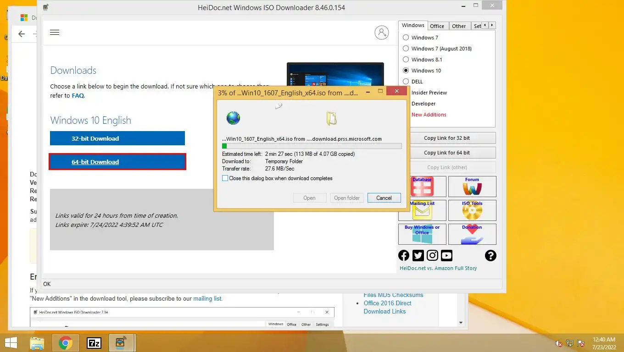Click the Windows 10 laptop thumbnail

coord(335,75)
